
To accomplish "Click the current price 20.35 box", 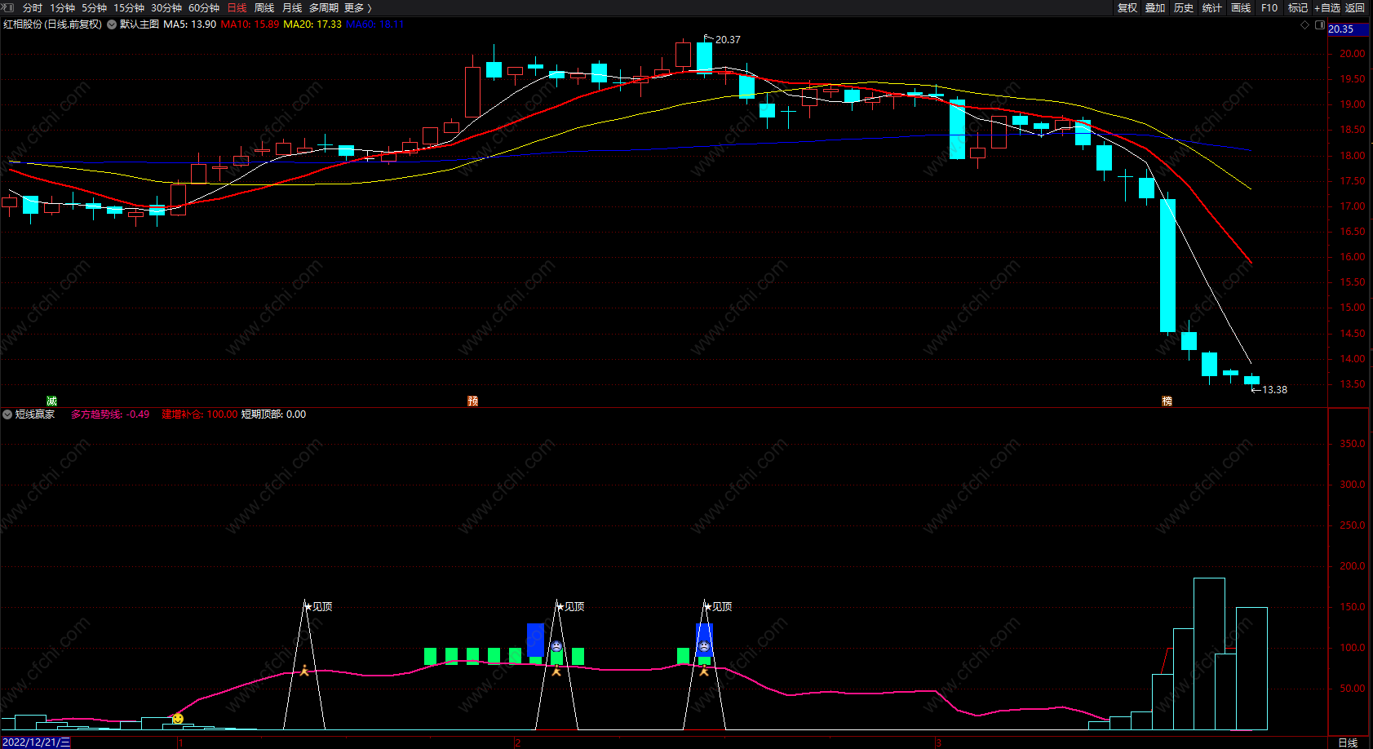I will click(1349, 29).
